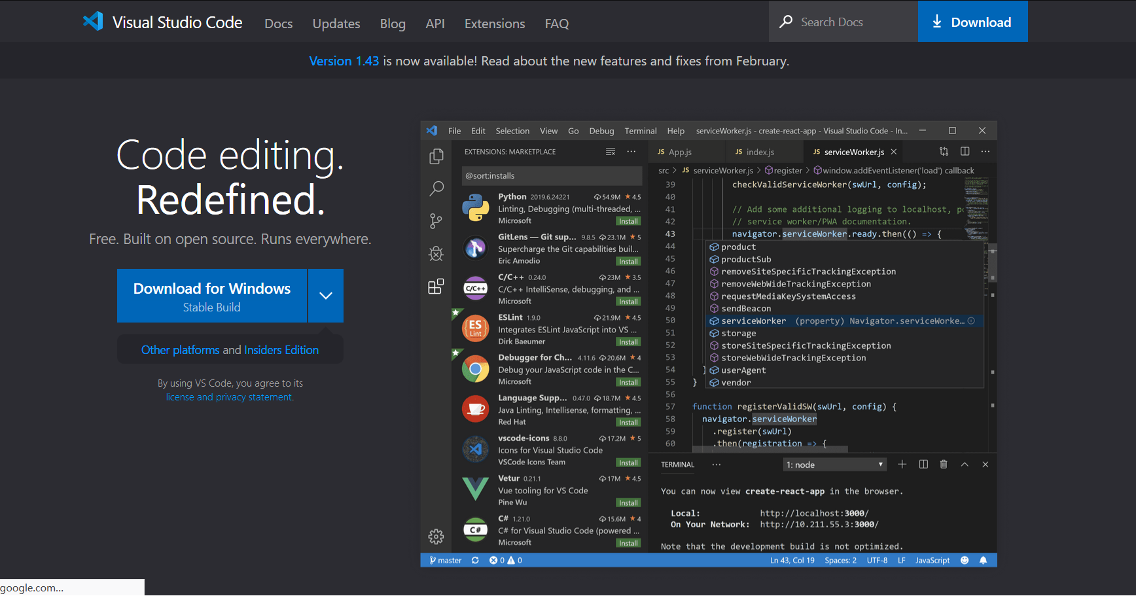
Task: Click the notifications bell in status bar
Action: 983,560
